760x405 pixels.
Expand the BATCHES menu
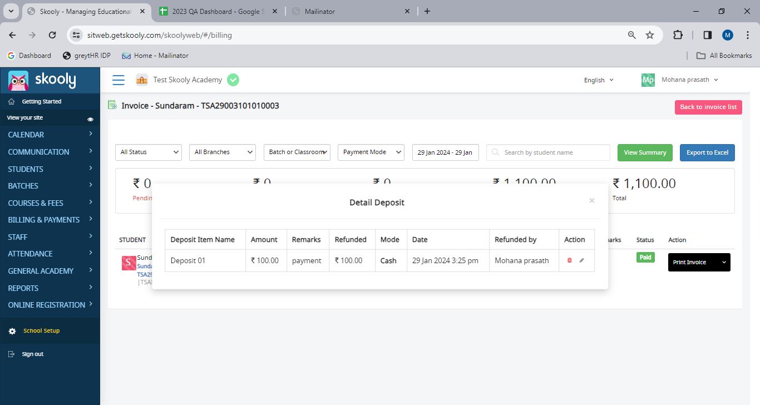pyautogui.click(x=50, y=186)
